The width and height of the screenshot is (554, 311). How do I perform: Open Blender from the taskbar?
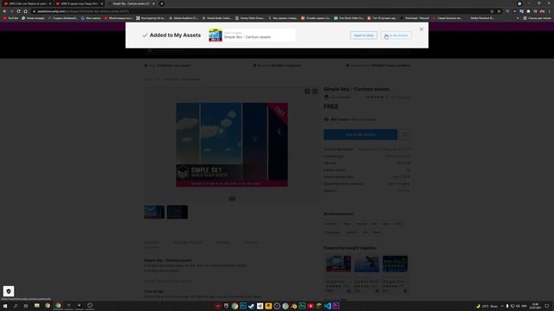(293, 306)
